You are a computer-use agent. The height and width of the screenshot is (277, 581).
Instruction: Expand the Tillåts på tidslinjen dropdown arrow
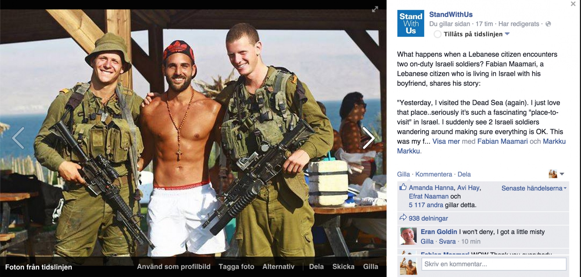click(507, 34)
